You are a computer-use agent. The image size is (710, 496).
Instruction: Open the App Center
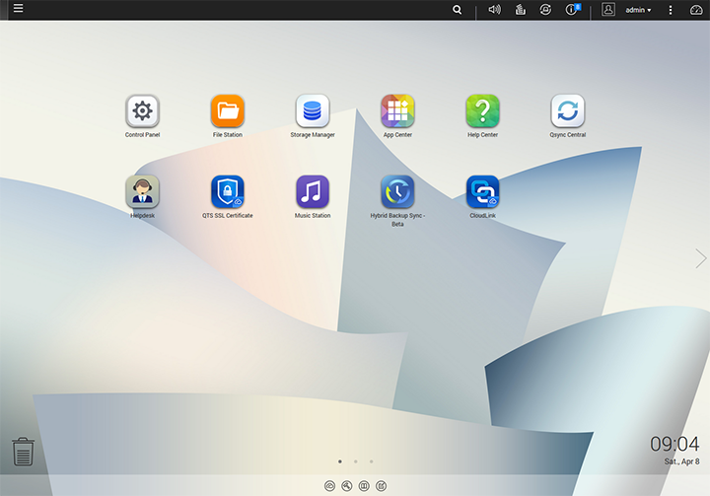point(397,111)
